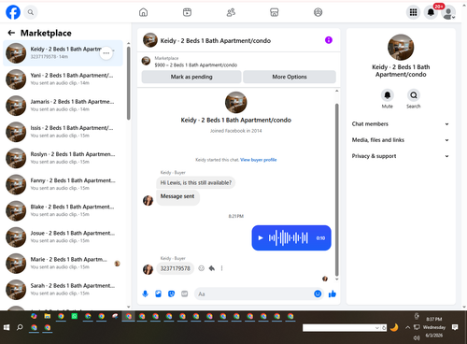Open account profile menu

(x=448, y=13)
